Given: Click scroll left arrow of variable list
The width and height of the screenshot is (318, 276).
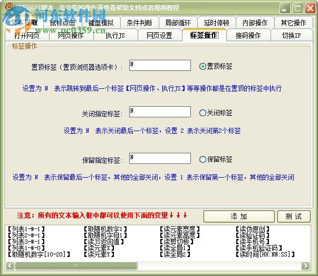Looking at the screenshot, I should click(10, 265).
